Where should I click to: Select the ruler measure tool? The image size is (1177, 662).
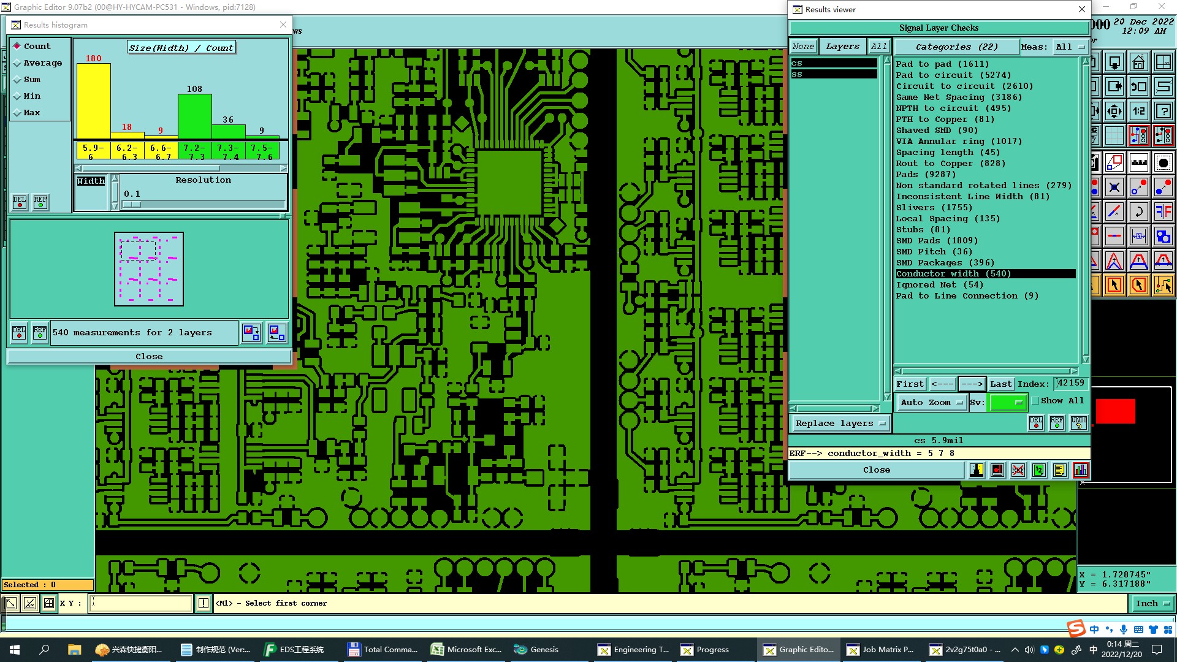(1138, 162)
